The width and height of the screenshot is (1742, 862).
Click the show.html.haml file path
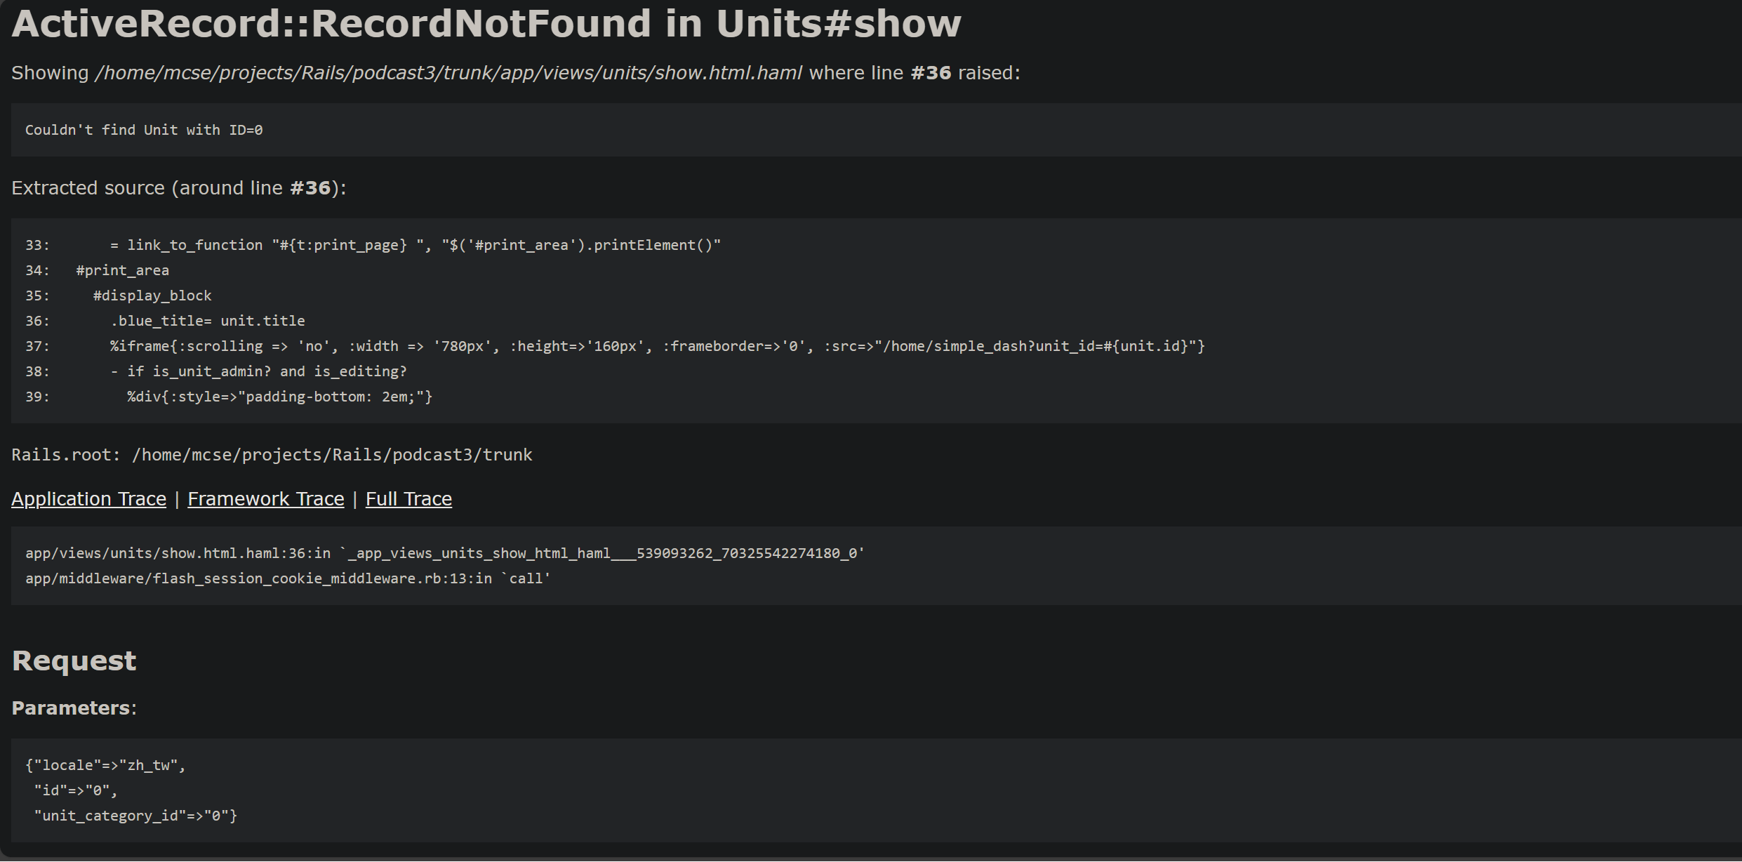448,73
